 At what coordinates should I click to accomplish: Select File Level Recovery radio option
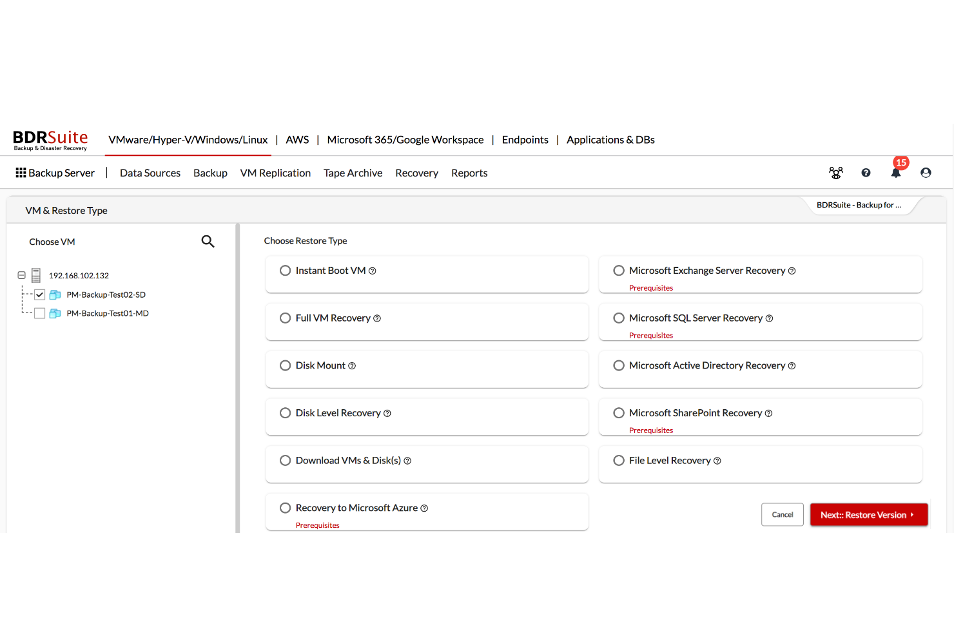tap(619, 460)
